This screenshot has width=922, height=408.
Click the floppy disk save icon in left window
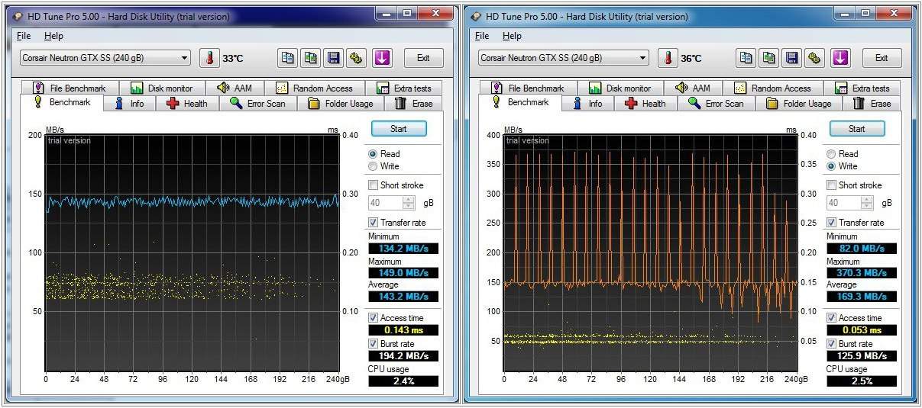coord(333,58)
